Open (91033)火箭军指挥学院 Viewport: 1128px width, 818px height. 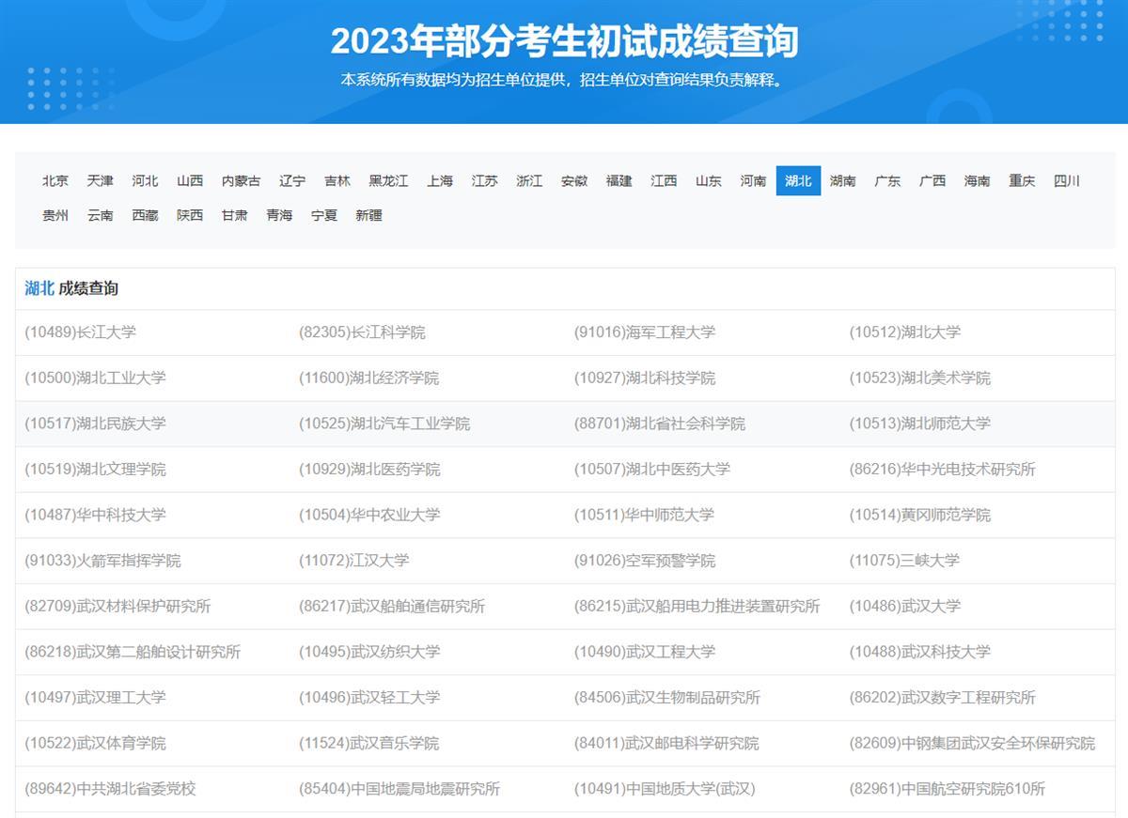click(x=102, y=561)
